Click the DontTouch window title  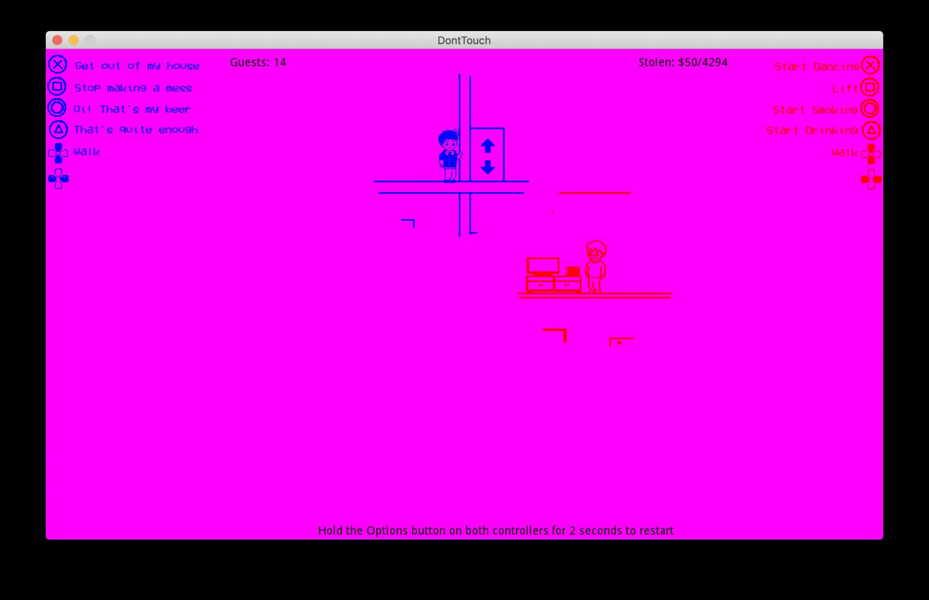[464, 41]
